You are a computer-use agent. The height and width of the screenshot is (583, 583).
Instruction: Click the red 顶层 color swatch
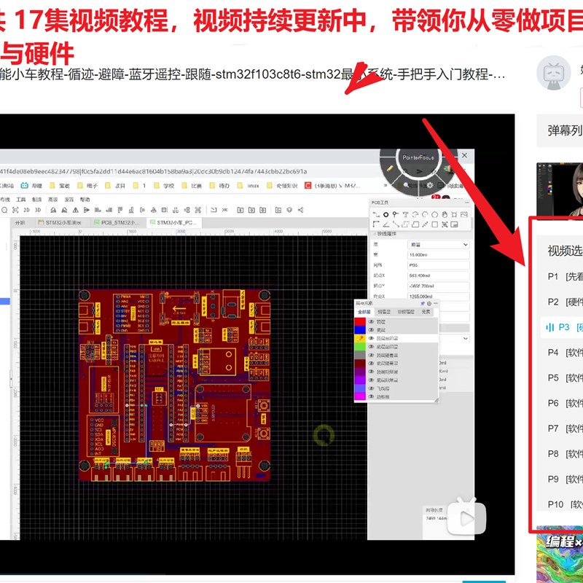click(x=360, y=321)
